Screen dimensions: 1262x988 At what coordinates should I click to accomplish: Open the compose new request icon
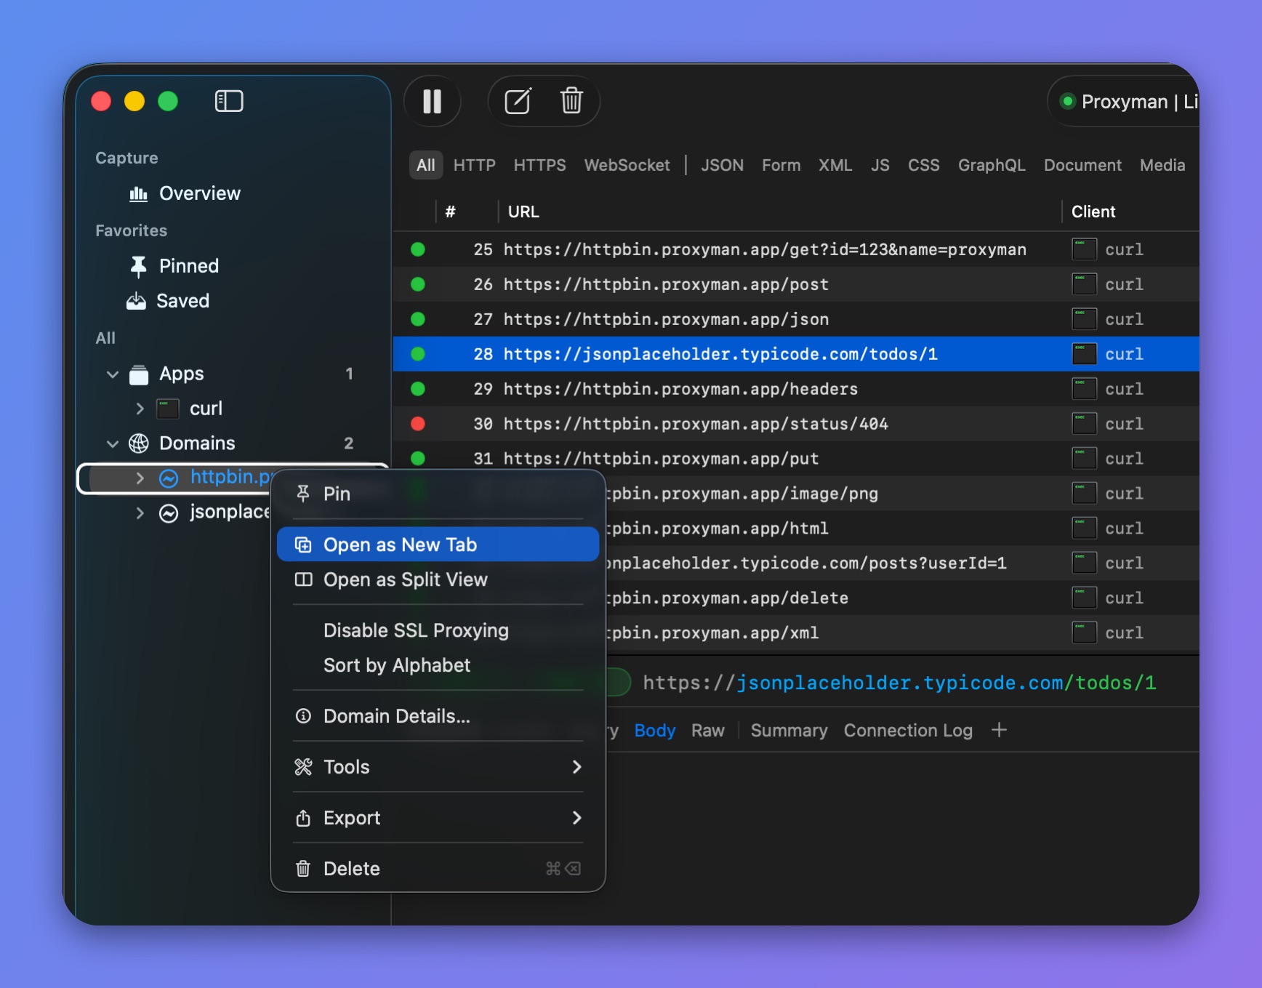click(x=518, y=101)
